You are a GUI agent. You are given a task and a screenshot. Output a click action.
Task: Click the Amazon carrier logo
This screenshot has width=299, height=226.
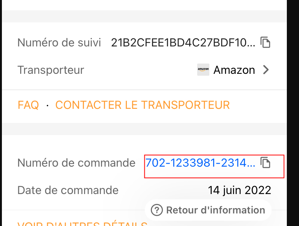click(203, 70)
